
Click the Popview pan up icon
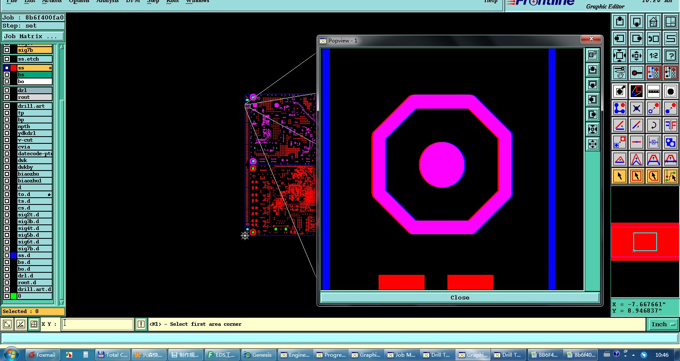592,70
